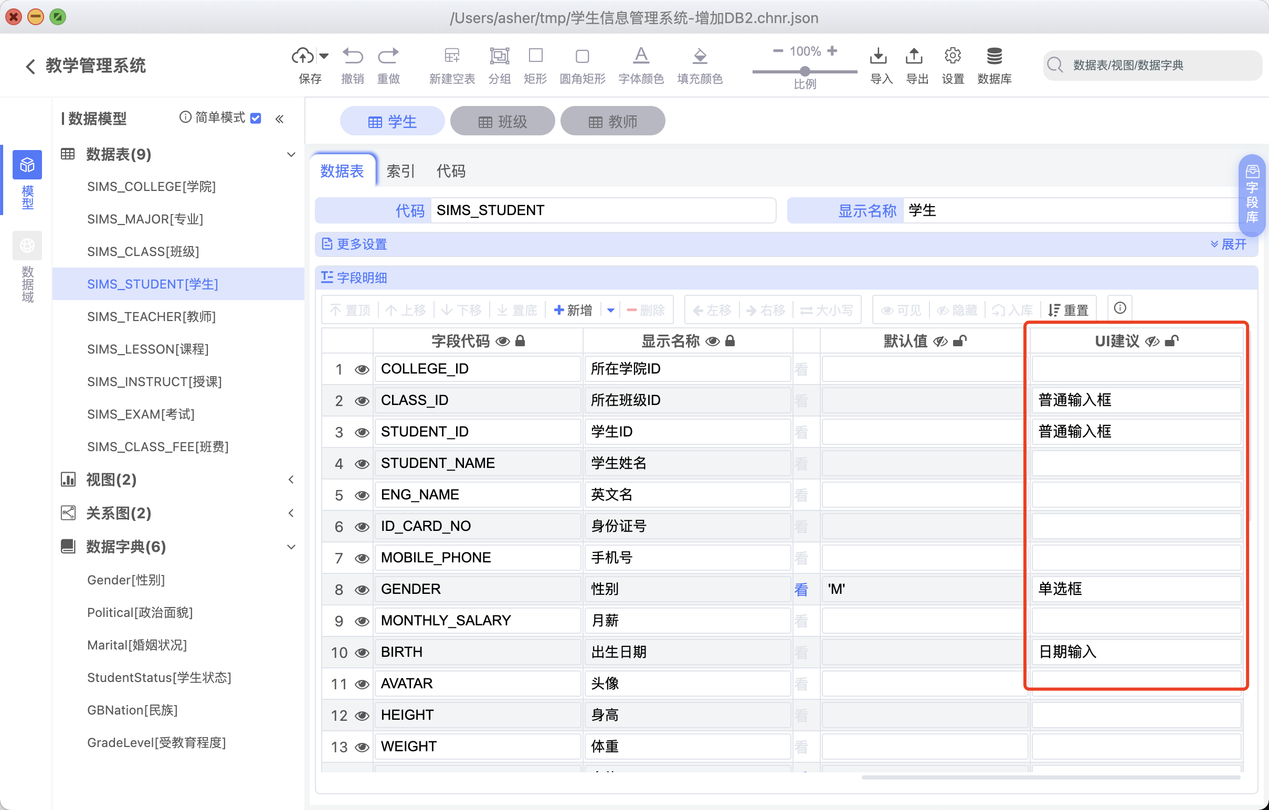Click the Save cloud icon
The width and height of the screenshot is (1269, 810).
tap(302, 55)
